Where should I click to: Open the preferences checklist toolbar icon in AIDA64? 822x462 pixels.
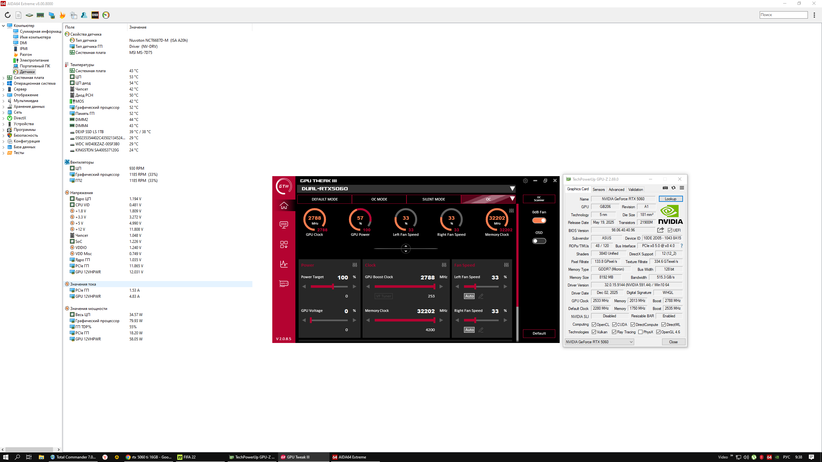tap(73, 15)
